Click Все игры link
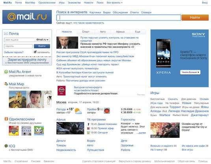The height and width of the screenshot is (164, 211). coord(187,149)
